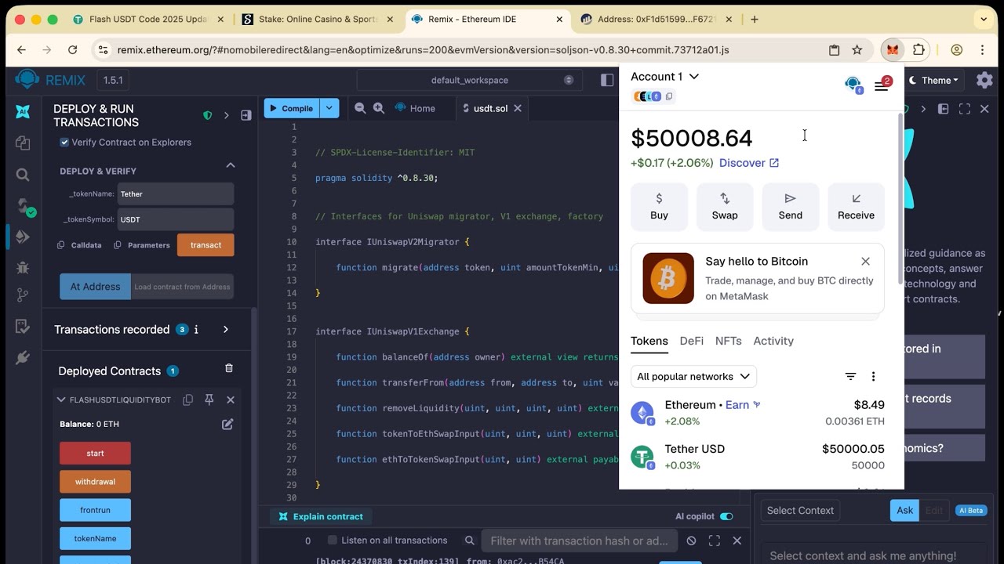Copy the FLASHUSDTLIQUIDITYBOT contract address

(x=188, y=399)
